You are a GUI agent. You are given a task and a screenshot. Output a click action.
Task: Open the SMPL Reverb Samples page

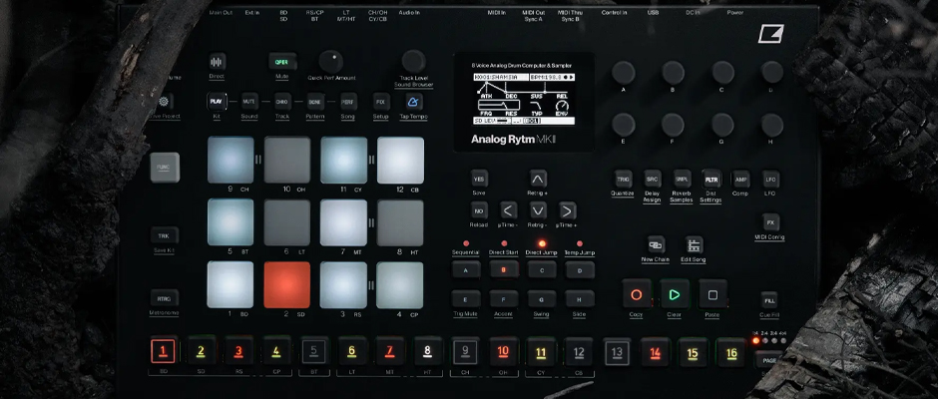point(682,179)
